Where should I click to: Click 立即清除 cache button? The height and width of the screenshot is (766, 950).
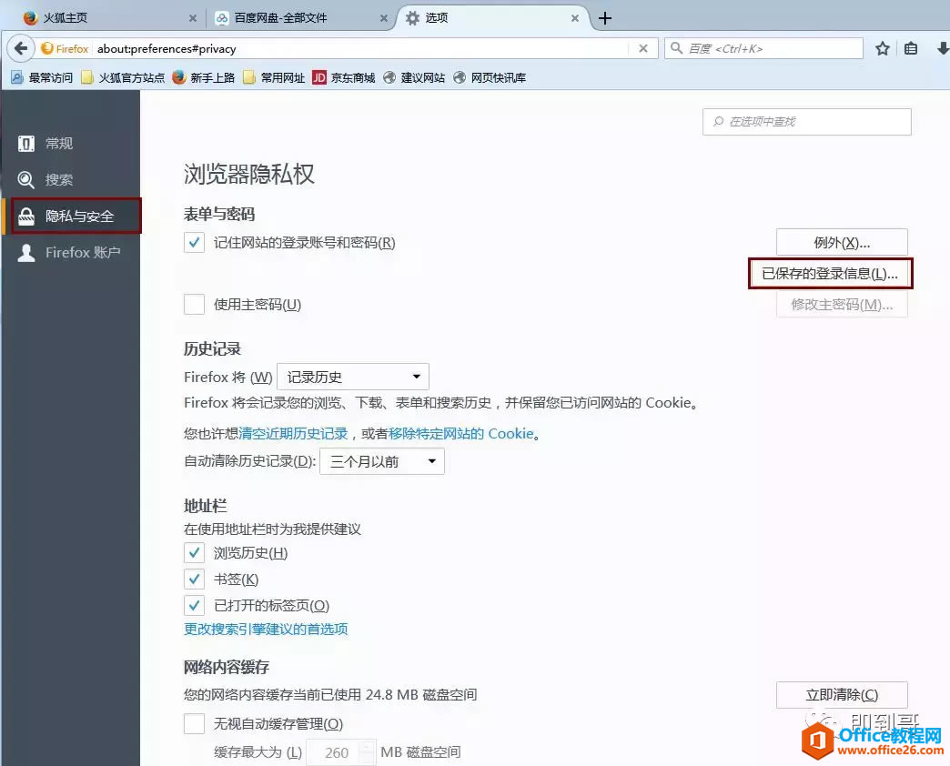point(842,694)
